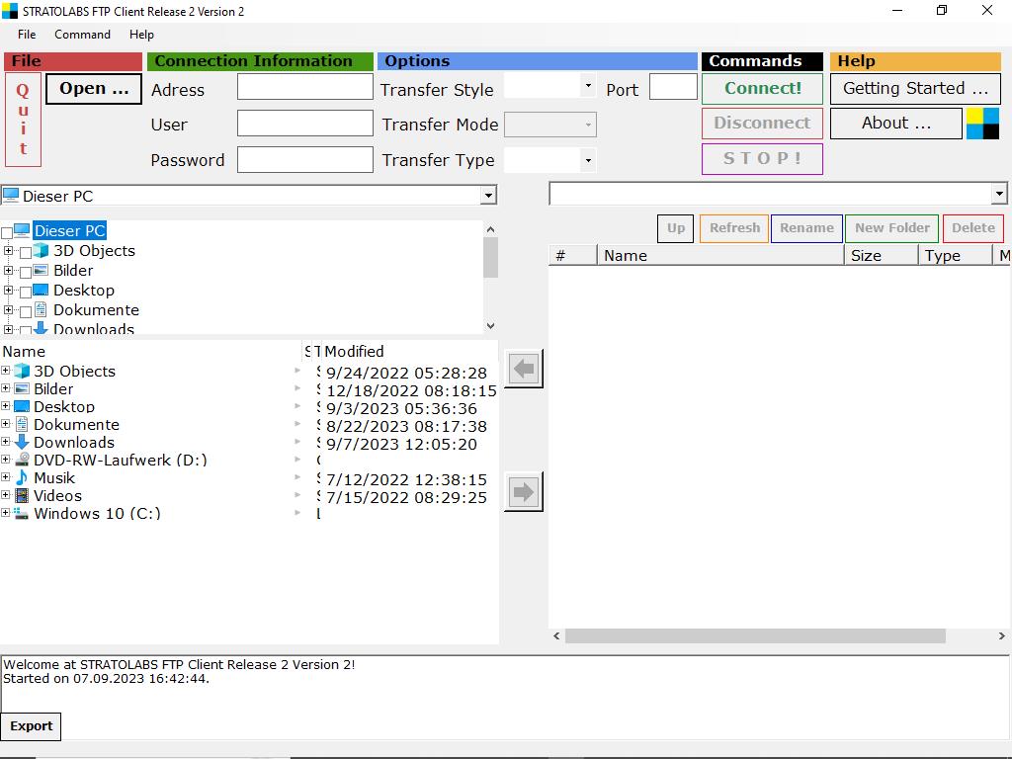Screen dimensions: 1012x759
Task: Click the vertical Quit button
Action: 24,120
